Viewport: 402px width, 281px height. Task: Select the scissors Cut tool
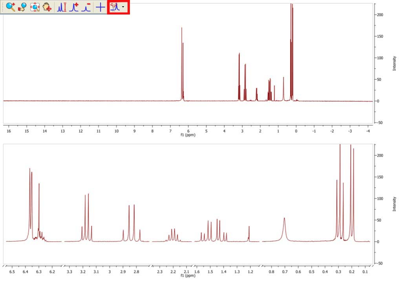[x=115, y=7]
